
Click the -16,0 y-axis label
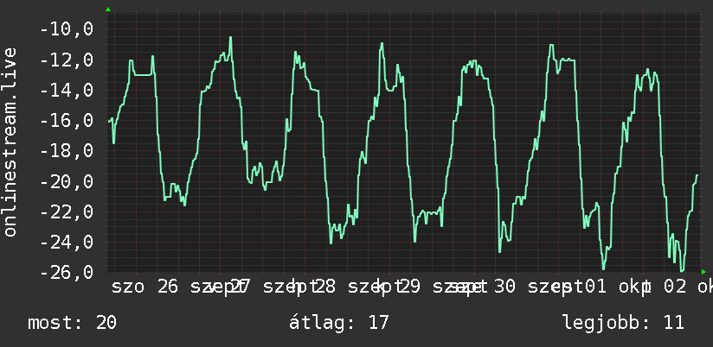67,121
